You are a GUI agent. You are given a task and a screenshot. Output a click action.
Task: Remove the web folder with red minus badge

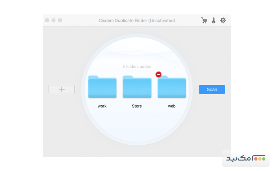(159, 74)
